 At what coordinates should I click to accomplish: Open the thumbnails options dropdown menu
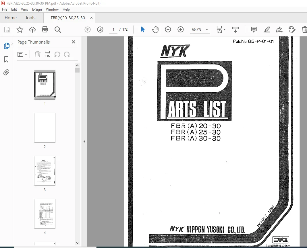(22, 54)
